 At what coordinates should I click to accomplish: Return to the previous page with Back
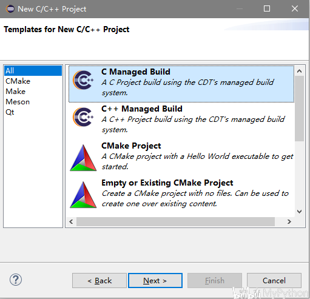[99, 281]
